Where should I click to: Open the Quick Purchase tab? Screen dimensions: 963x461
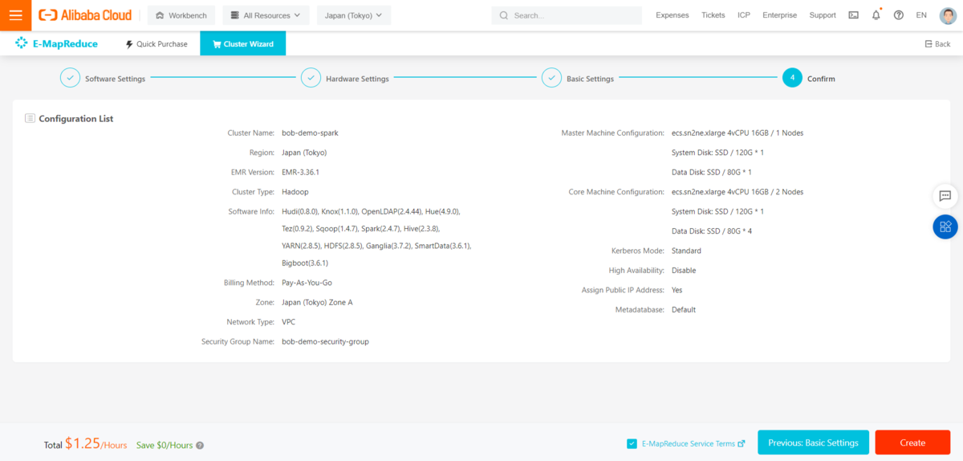(x=156, y=43)
